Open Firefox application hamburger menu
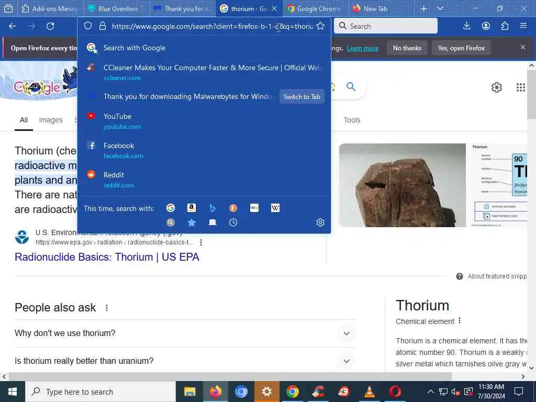 click(x=523, y=26)
